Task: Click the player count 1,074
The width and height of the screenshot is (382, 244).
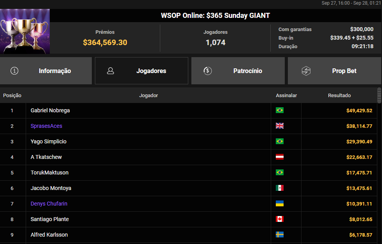Action: pyautogui.click(x=216, y=43)
